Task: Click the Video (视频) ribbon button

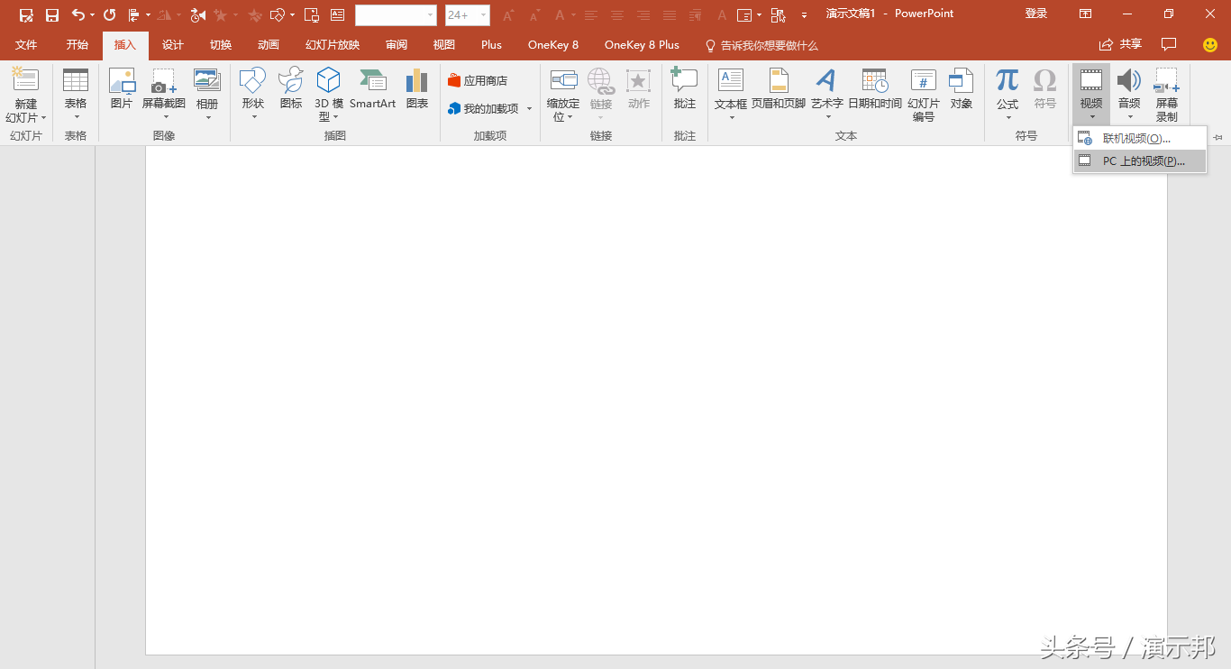Action: pyautogui.click(x=1091, y=96)
